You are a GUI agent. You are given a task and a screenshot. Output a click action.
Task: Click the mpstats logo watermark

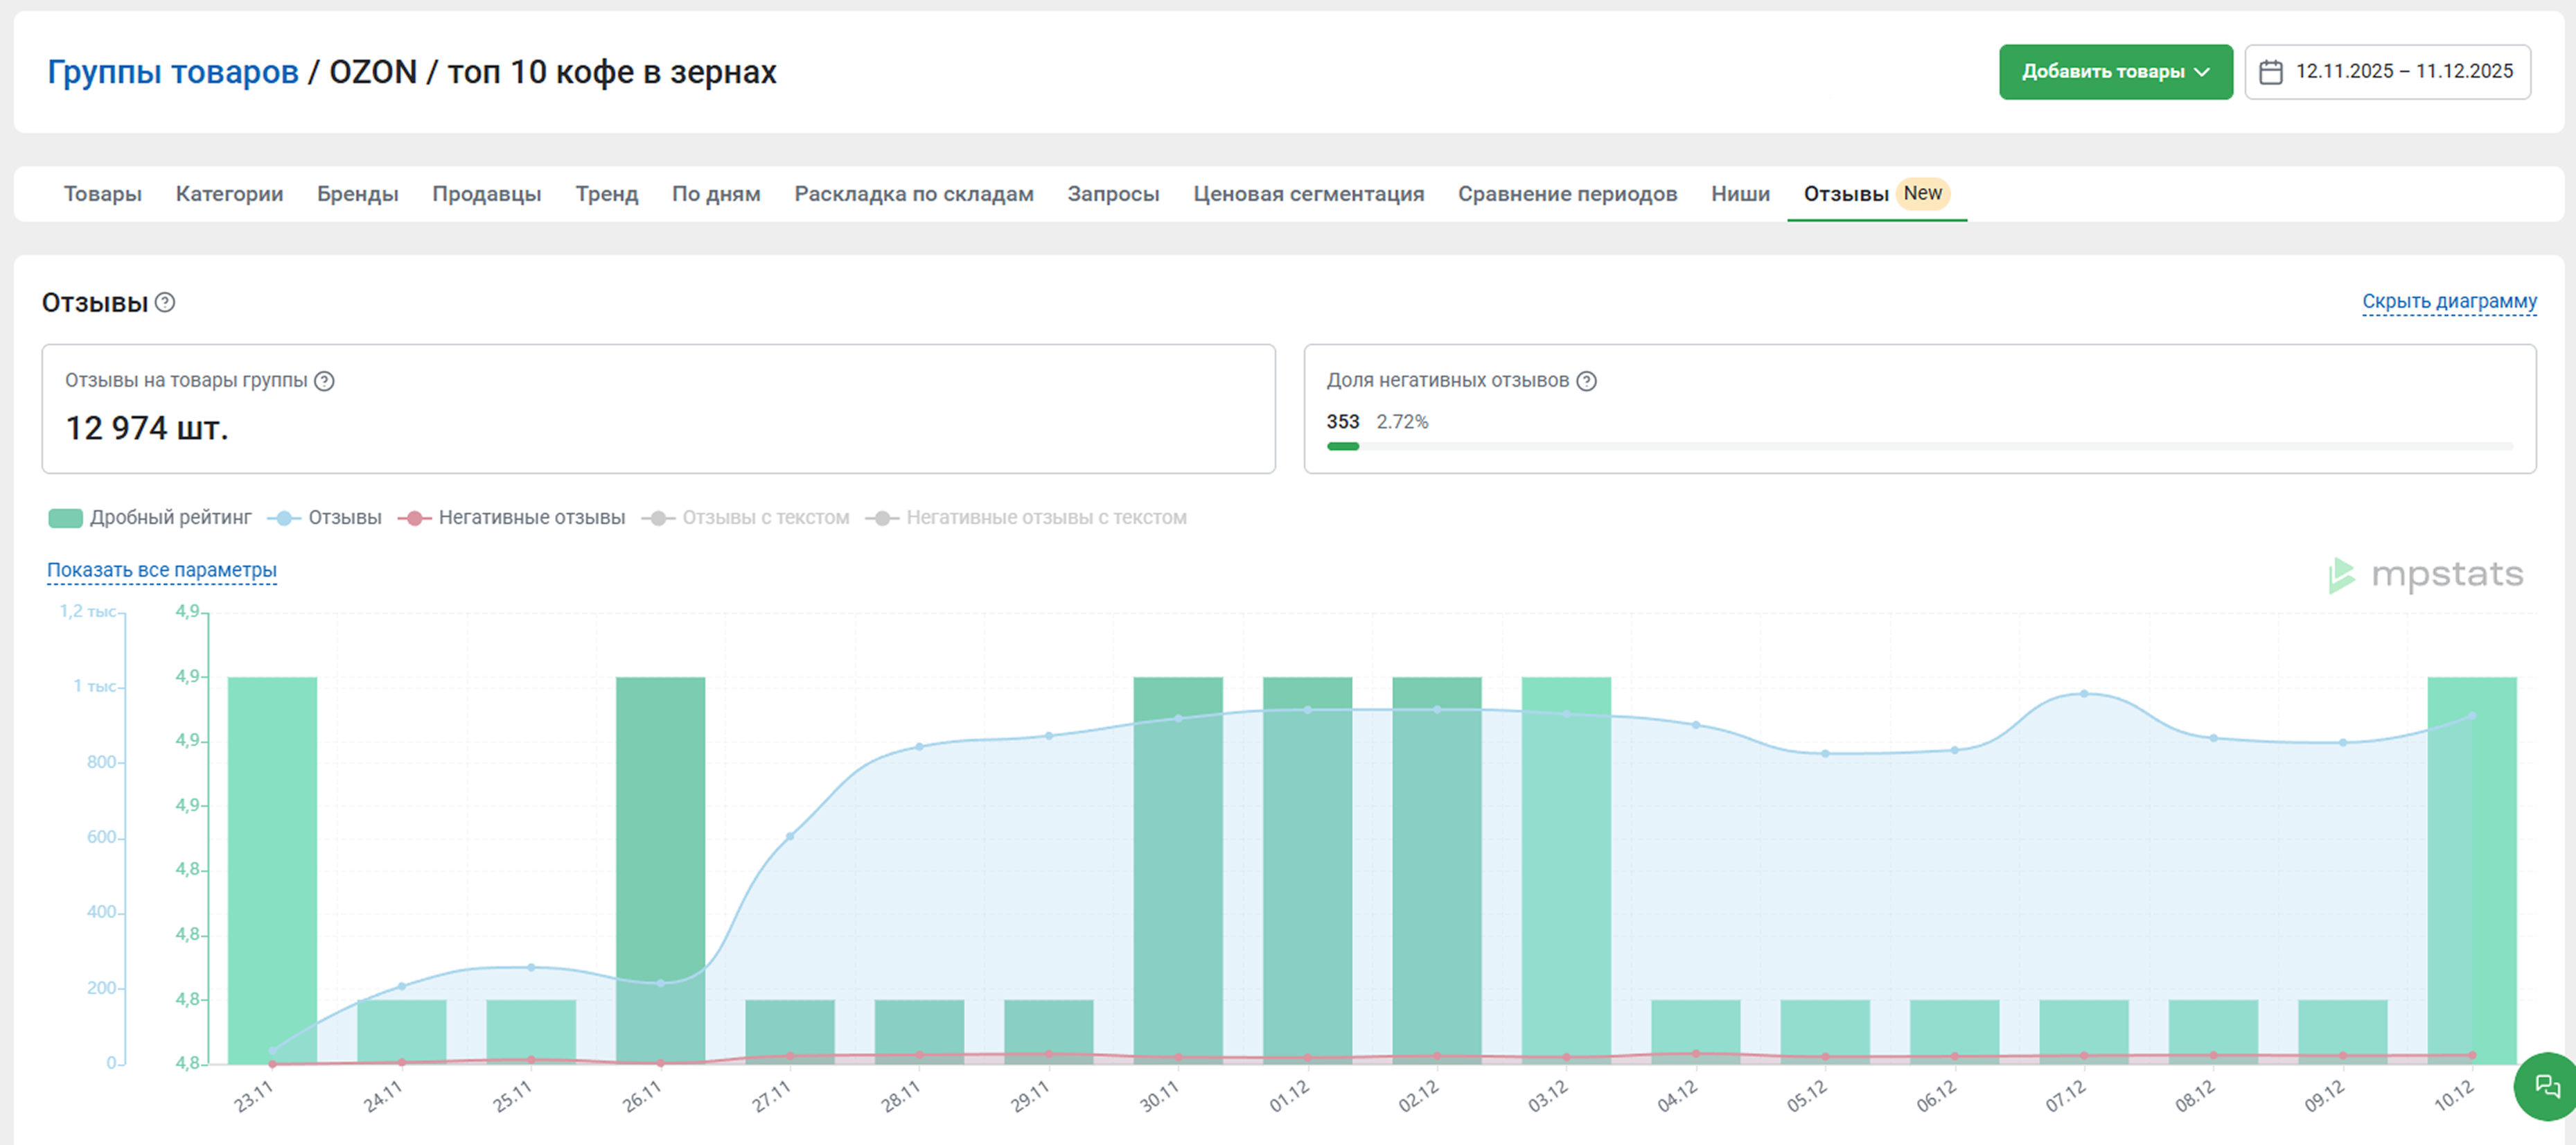pos(2425,575)
